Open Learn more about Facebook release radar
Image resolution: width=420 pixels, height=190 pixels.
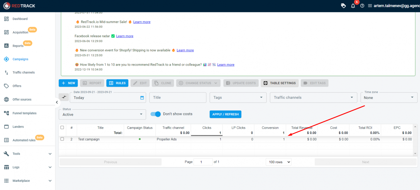tap(125, 36)
